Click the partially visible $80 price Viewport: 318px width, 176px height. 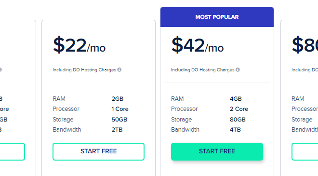[x=305, y=45]
